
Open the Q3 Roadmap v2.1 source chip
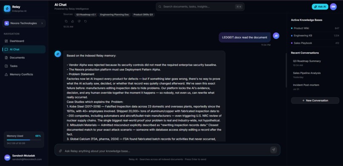(86, 14)
